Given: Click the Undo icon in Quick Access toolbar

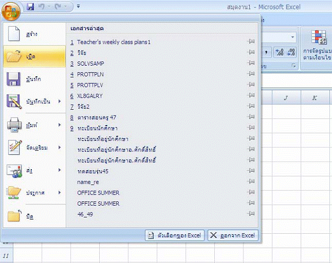Looking at the screenshot, I should (41, 6).
